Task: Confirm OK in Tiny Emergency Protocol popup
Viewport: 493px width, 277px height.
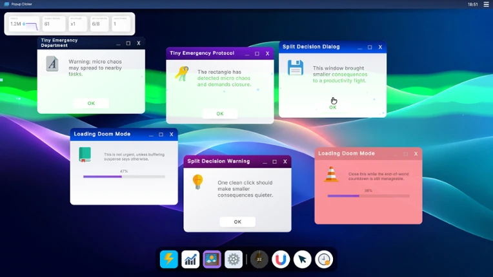Action: 220,113
